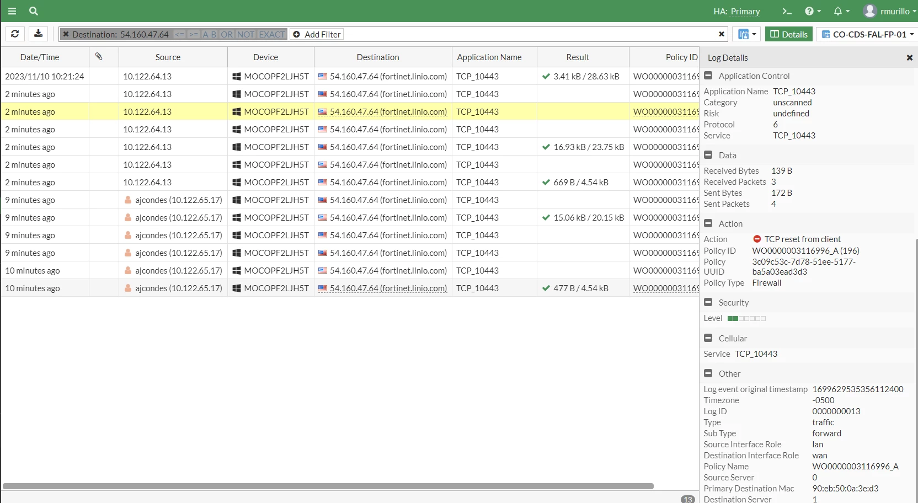The height and width of the screenshot is (503, 918).
Task: Toggle the A-B range filter operator
Action: pyautogui.click(x=210, y=34)
